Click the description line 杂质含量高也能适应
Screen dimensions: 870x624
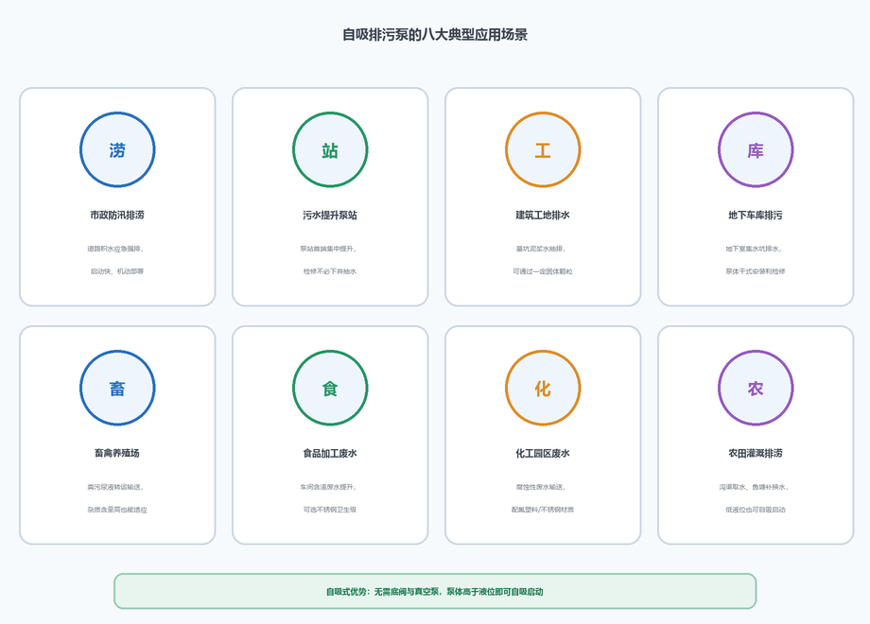tap(117, 510)
